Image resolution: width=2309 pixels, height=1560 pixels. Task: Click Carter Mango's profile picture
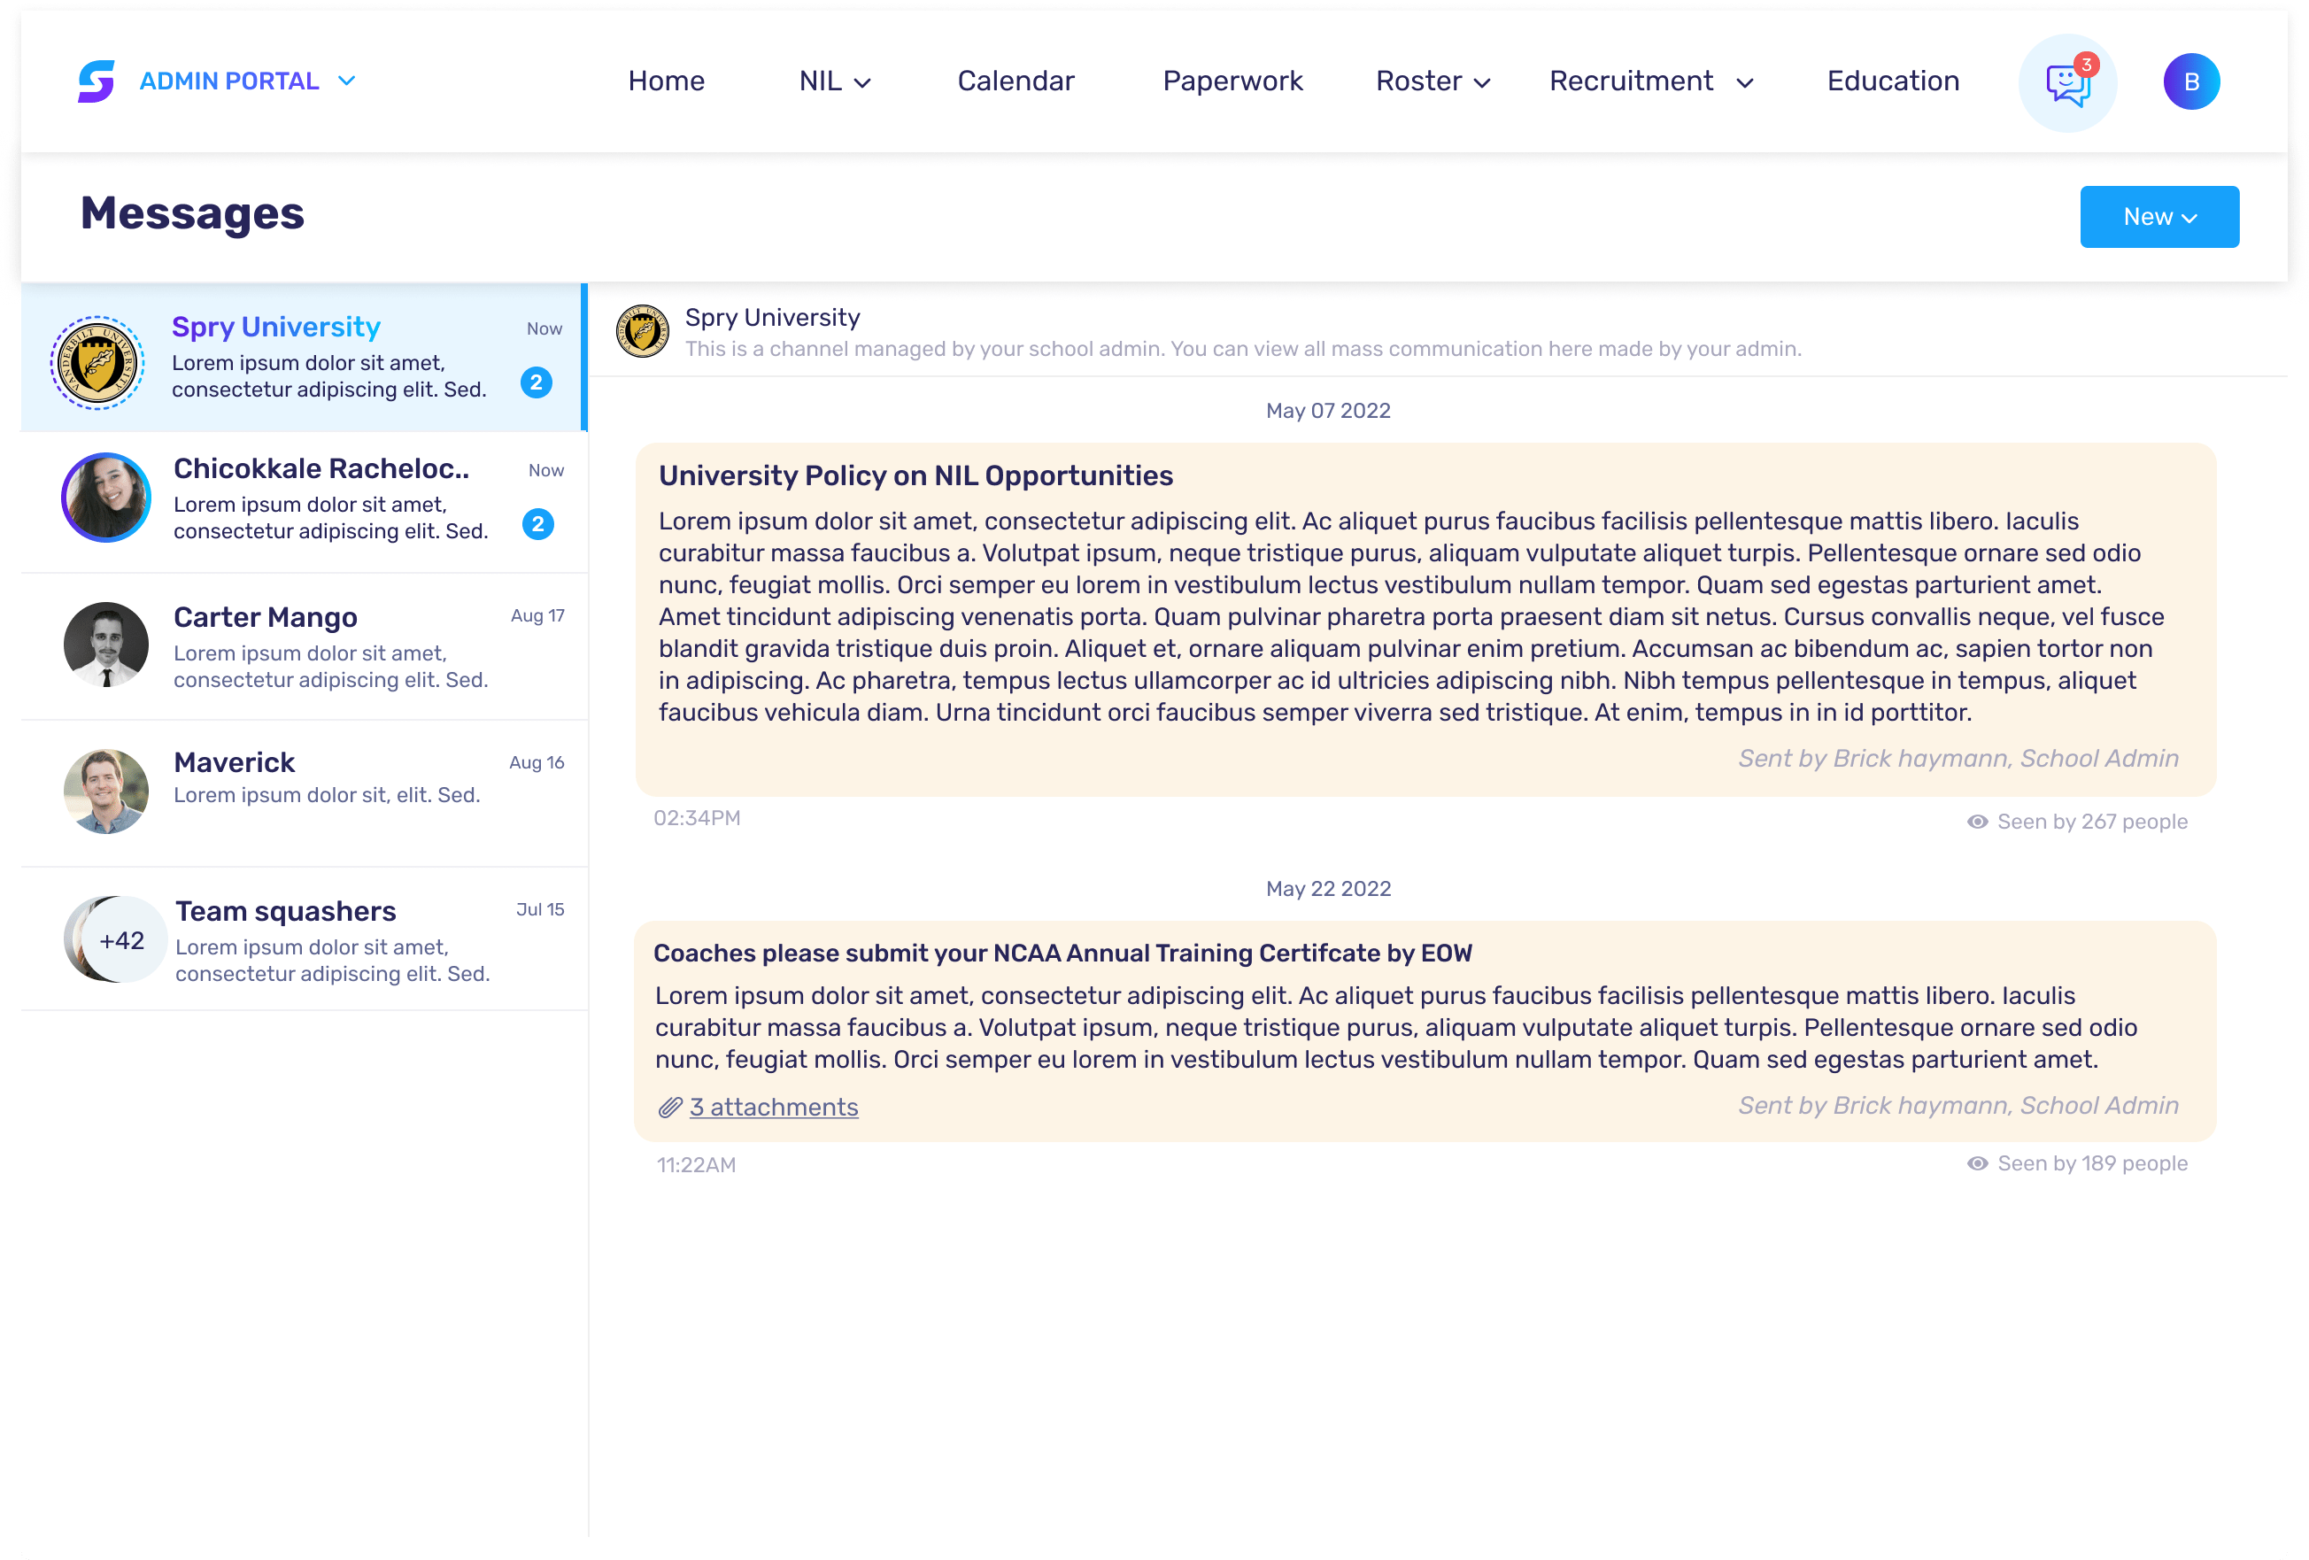click(105, 644)
